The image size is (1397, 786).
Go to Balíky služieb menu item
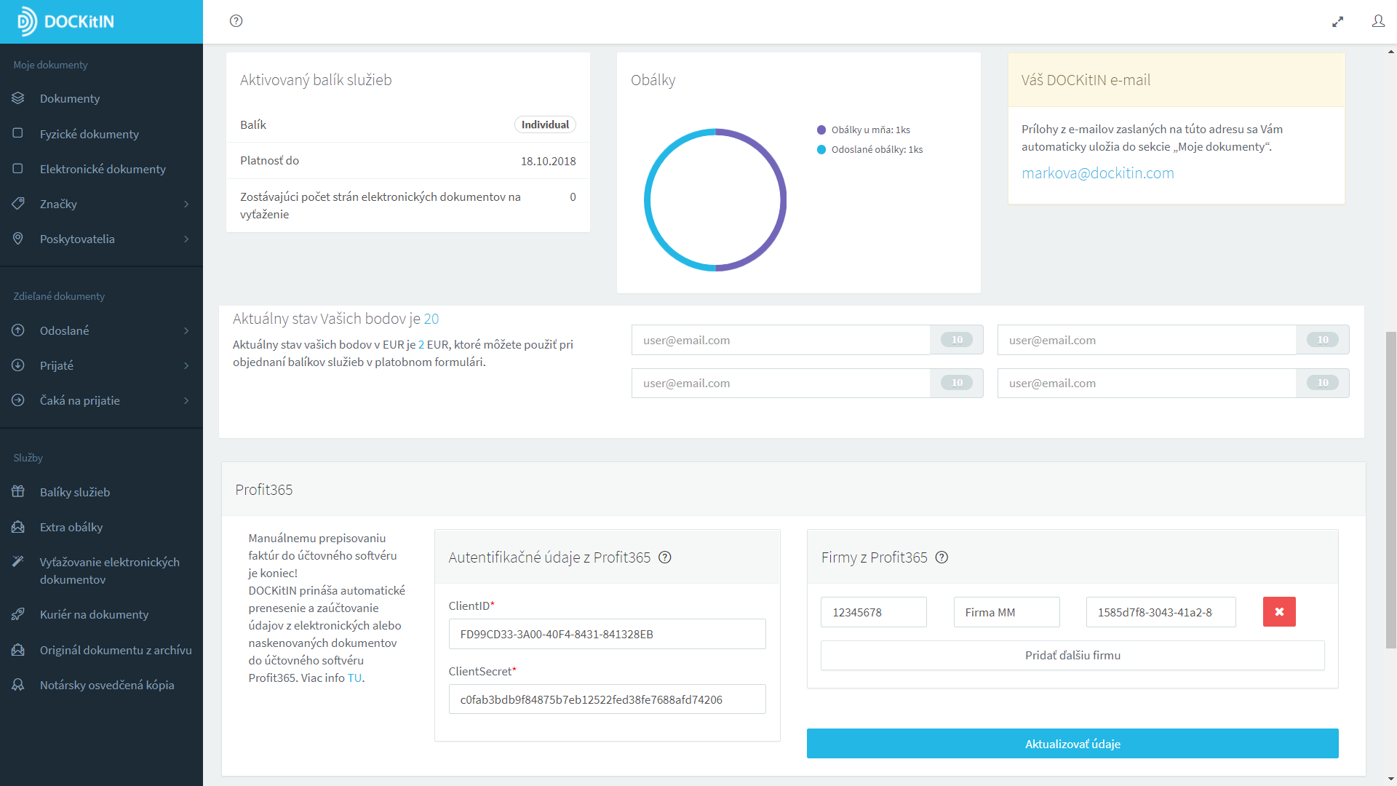tap(74, 492)
